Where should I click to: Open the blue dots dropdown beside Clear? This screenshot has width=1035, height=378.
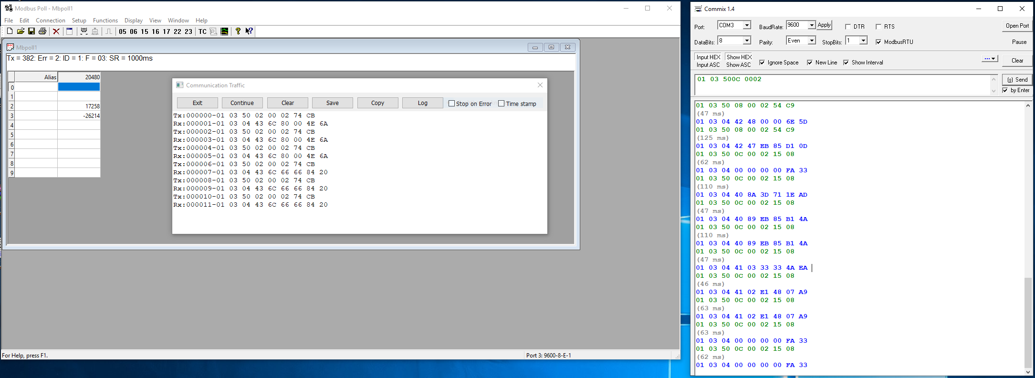(990, 59)
